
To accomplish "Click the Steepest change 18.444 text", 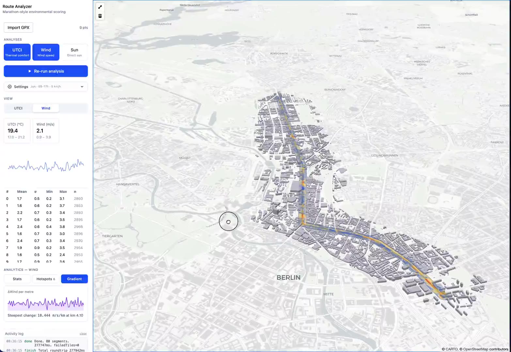I will click(45, 315).
